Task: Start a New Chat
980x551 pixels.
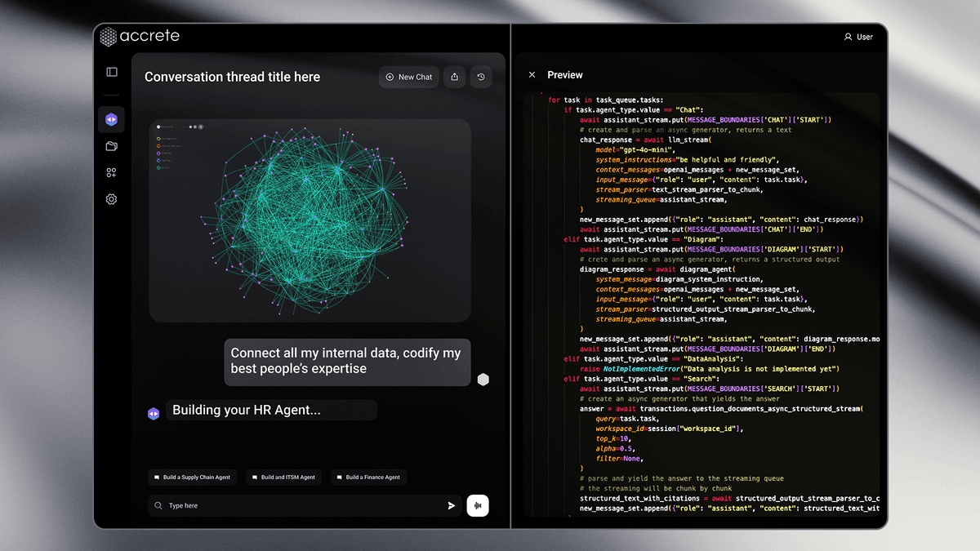Action: [408, 77]
